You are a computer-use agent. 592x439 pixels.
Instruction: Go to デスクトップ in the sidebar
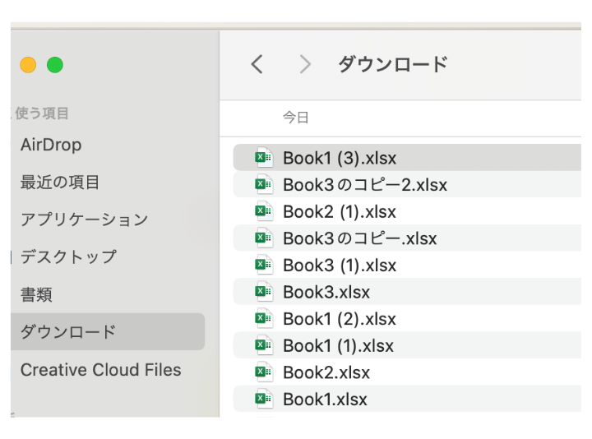[x=68, y=256]
